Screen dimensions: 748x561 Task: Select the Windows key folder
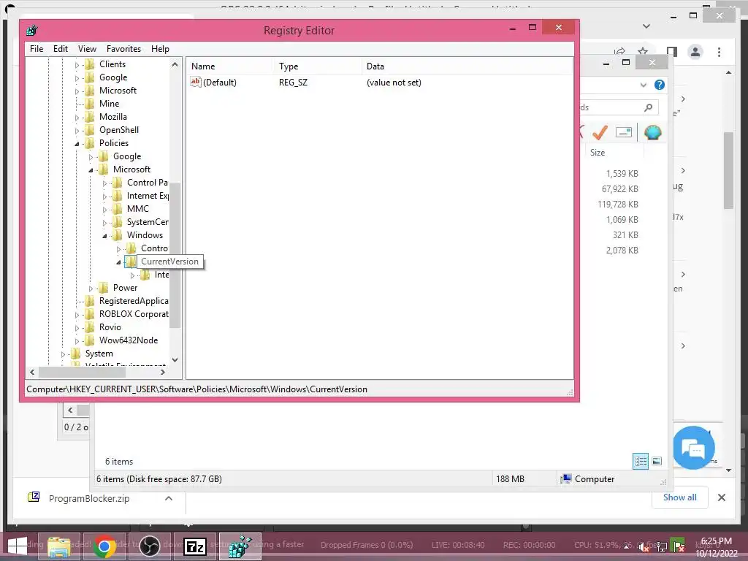pos(145,234)
